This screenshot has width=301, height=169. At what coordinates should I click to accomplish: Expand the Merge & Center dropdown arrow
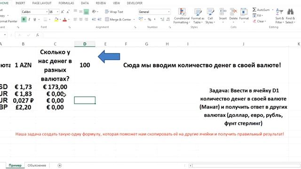pos(134,19)
